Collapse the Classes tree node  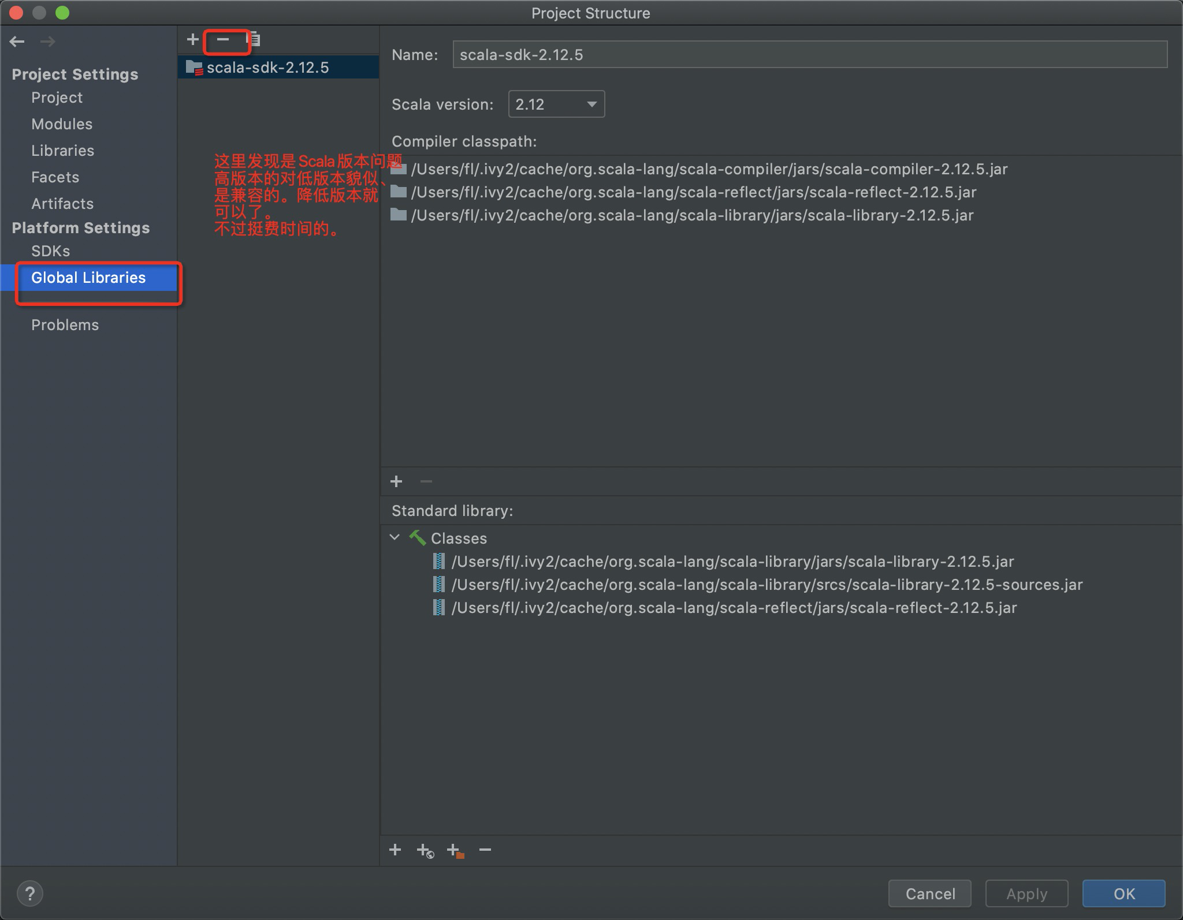395,537
